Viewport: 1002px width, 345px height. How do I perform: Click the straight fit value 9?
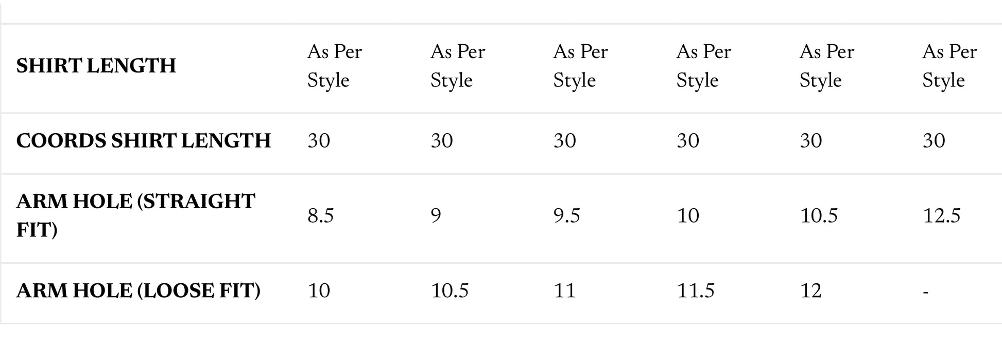tap(436, 216)
